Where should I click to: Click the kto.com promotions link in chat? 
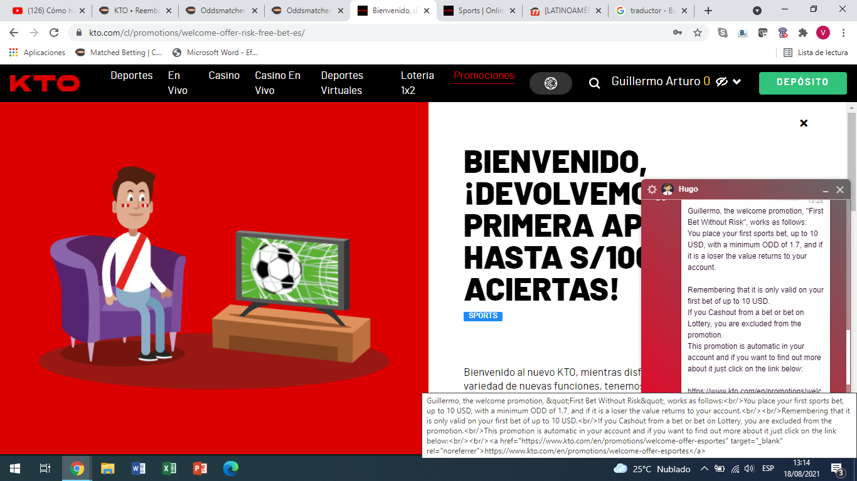(755, 390)
